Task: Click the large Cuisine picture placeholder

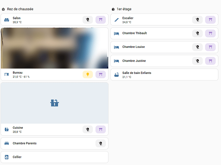Action: click(54, 103)
